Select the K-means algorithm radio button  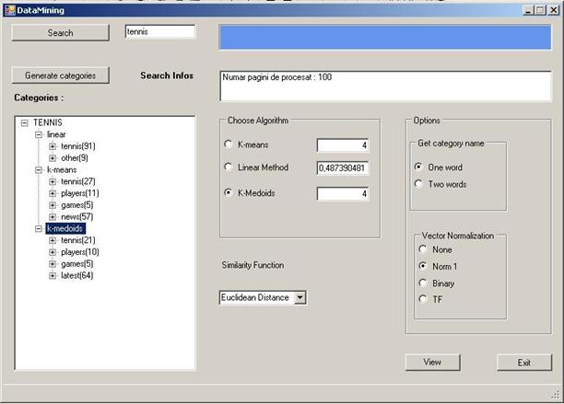coord(229,144)
